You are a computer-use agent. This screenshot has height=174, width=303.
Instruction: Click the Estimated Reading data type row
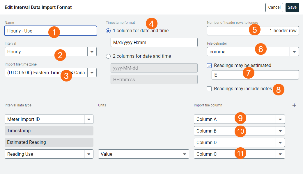tap(49, 142)
